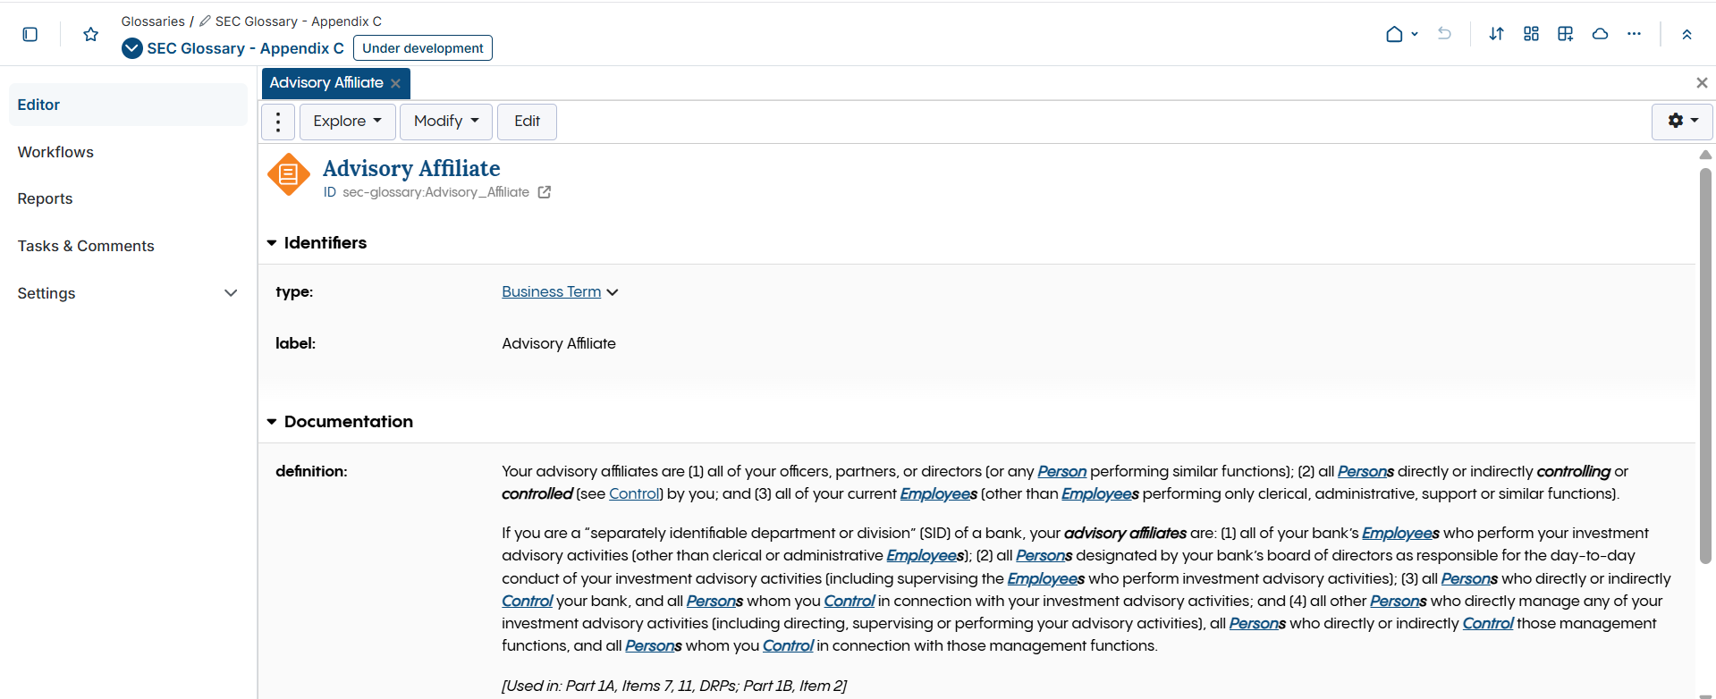Close the editor panel with X
The height and width of the screenshot is (699, 1716).
pos(1702,82)
